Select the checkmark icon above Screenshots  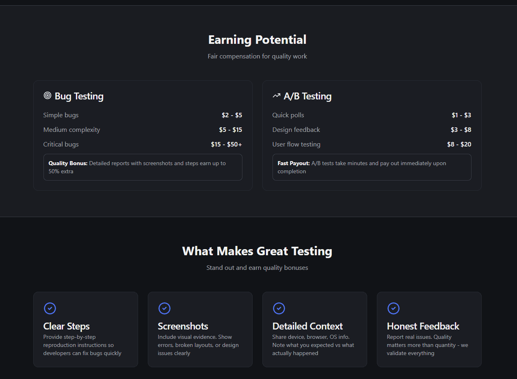(x=164, y=308)
